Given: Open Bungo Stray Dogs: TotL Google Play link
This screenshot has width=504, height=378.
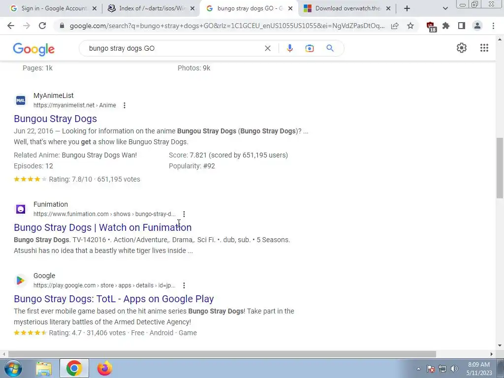Looking at the screenshot, I should point(114,299).
